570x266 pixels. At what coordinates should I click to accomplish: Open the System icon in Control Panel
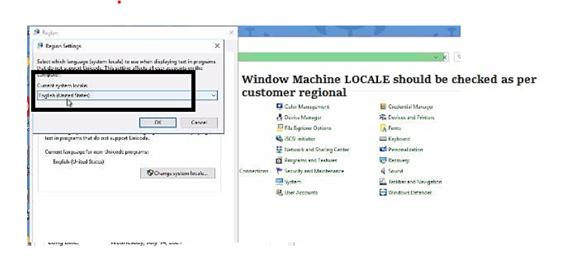pyautogui.click(x=279, y=182)
